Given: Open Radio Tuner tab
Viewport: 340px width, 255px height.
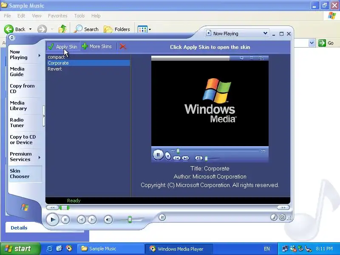Looking at the screenshot, I should click(x=17, y=122).
